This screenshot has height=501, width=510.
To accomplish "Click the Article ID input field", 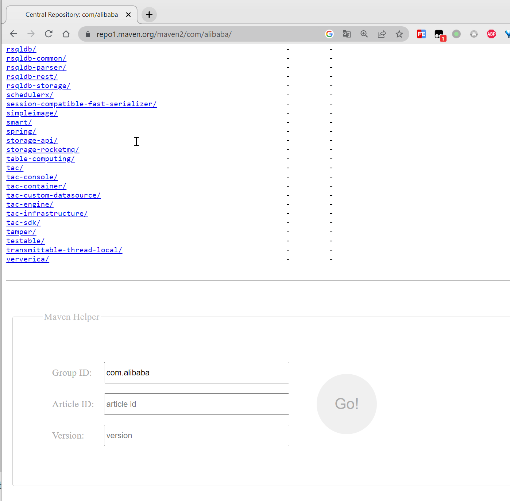I will coord(197,404).
